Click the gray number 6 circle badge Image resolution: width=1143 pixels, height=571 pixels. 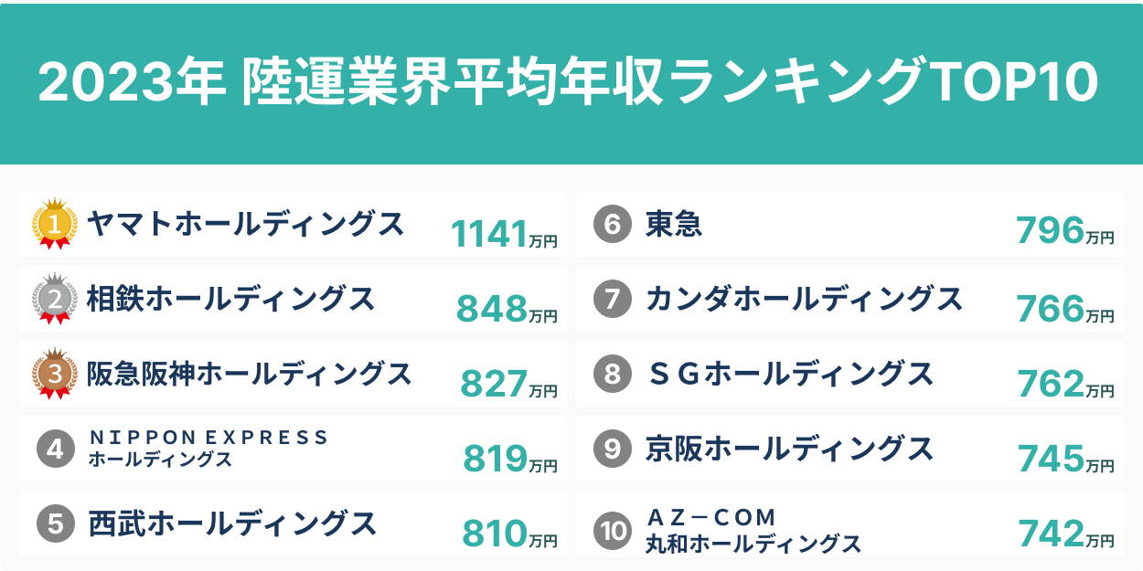[613, 224]
